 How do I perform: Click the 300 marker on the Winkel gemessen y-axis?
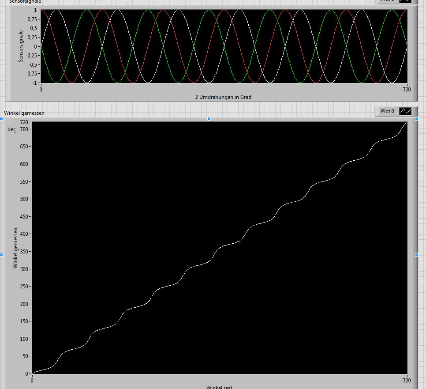[x=24, y=269]
